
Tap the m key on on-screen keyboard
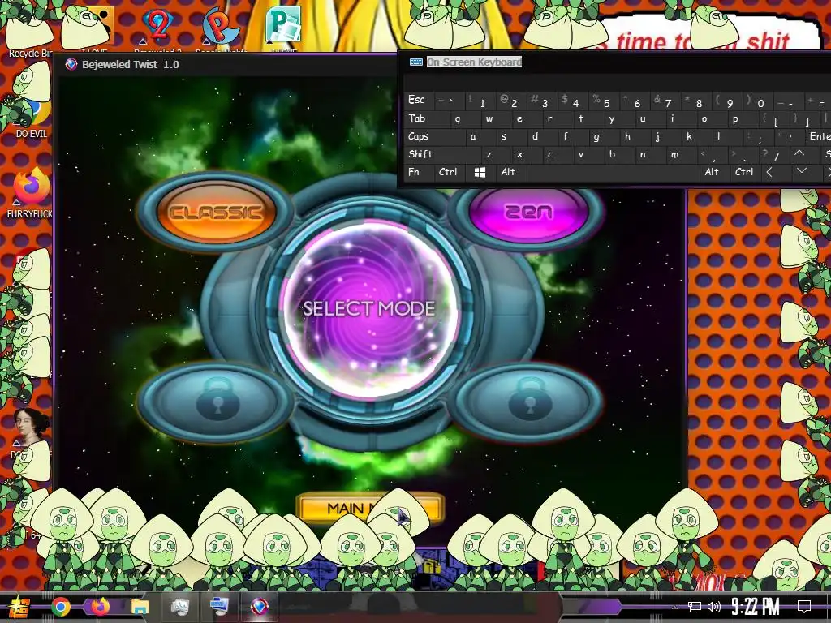click(674, 154)
